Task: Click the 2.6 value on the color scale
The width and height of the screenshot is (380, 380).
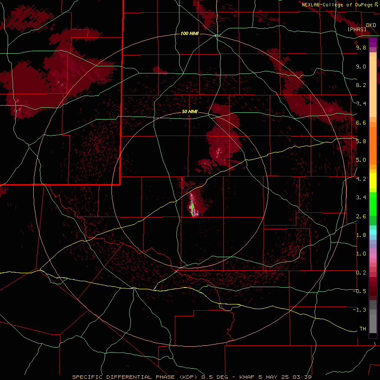Action: [x=361, y=216]
